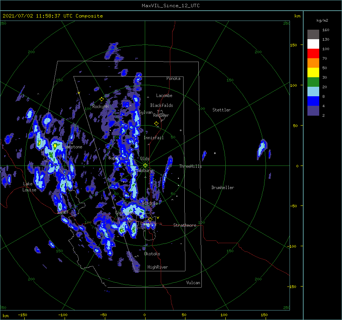Image resolution: width=342 pixels, height=320 pixels.
Task: Click the Drumheller label
Action: (x=223, y=188)
